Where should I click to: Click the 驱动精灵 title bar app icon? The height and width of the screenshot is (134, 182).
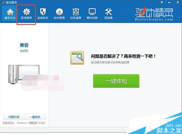coord(3,2)
